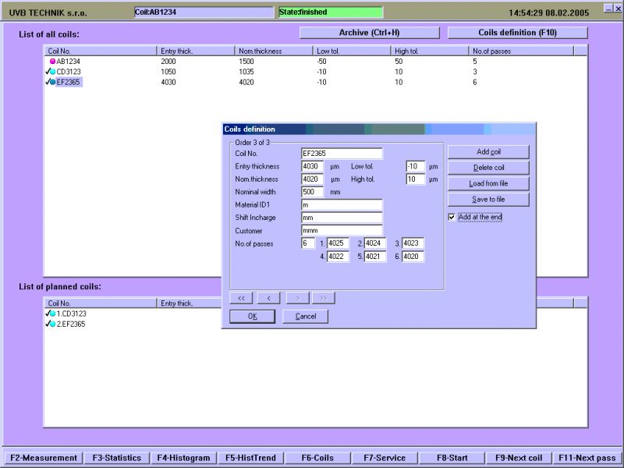Screen dimensions: 624x468
Task: Click Load from file button
Action: coord(488,184)
